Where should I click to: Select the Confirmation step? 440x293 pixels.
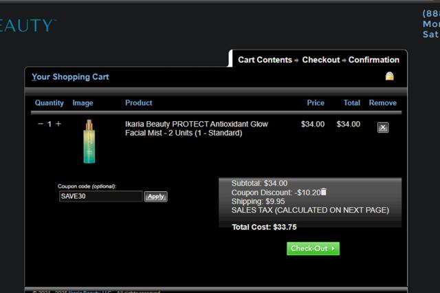click(x=374, y=60)
